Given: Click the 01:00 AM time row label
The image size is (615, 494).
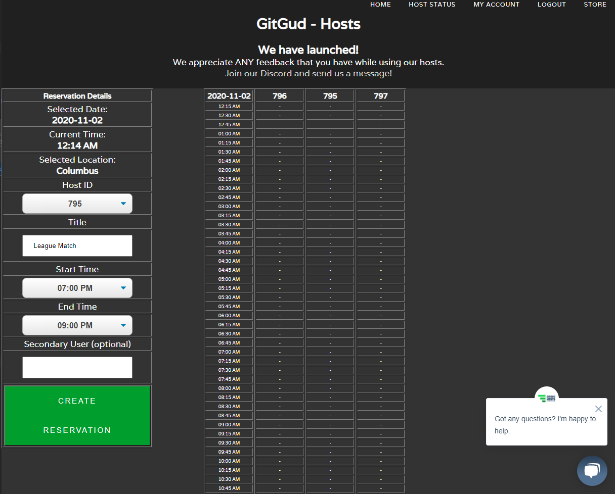Looking at the screenshot, I should (229, 133).
